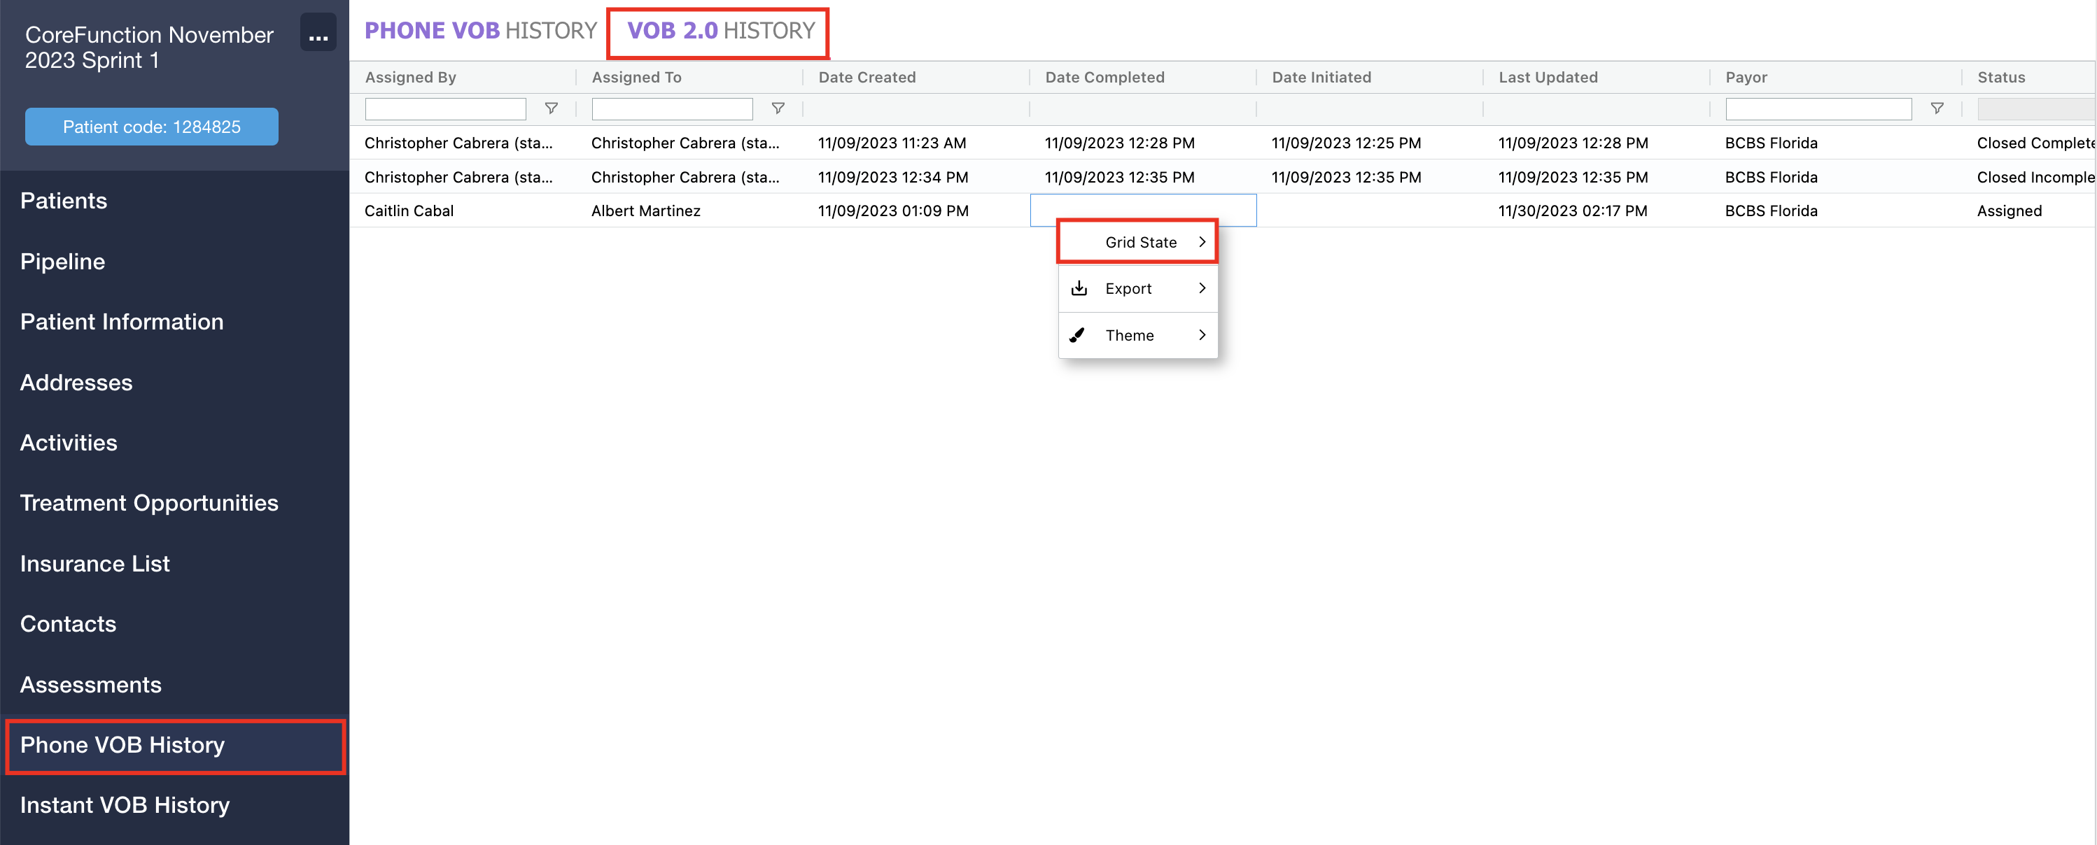Click the Assigned To filter funnel icon
This screenshot has height=845, width=2097.
point(778,108)
